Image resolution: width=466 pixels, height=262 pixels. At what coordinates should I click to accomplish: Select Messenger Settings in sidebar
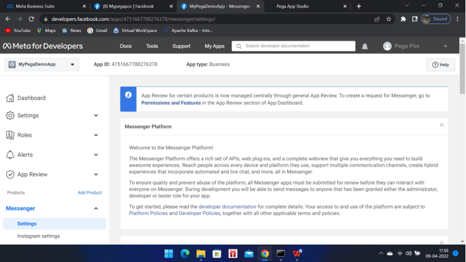click(x=54, y=224)
